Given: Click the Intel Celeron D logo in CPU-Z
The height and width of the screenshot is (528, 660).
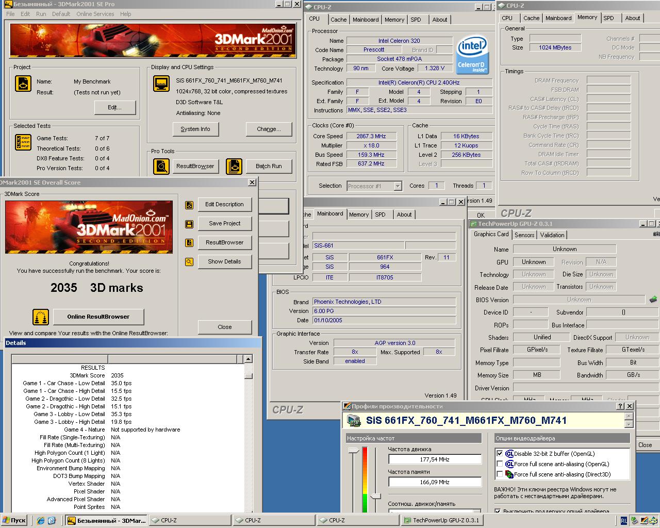Looking at the screenshot, I should coord(472,55).
